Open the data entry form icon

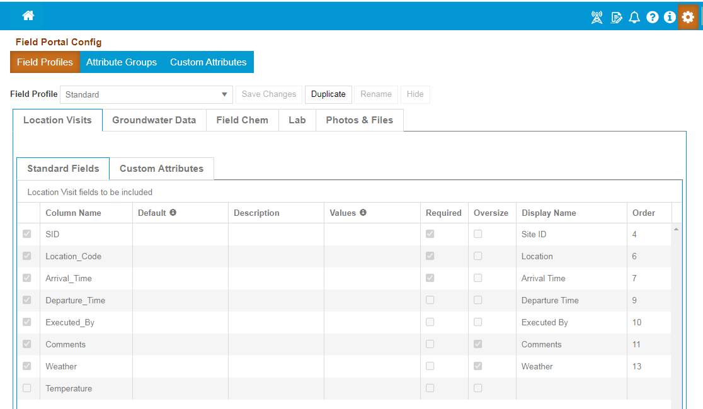pyautogui.click(x=616, y=17)
